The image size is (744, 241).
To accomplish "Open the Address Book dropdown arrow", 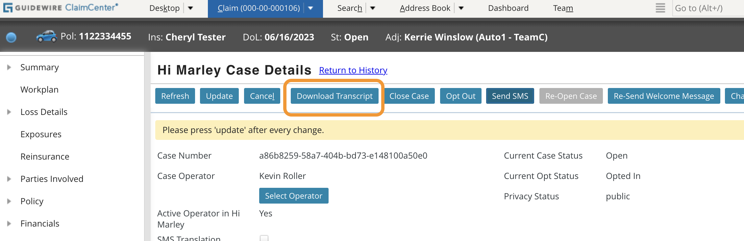I will click(x=461, y=8).
